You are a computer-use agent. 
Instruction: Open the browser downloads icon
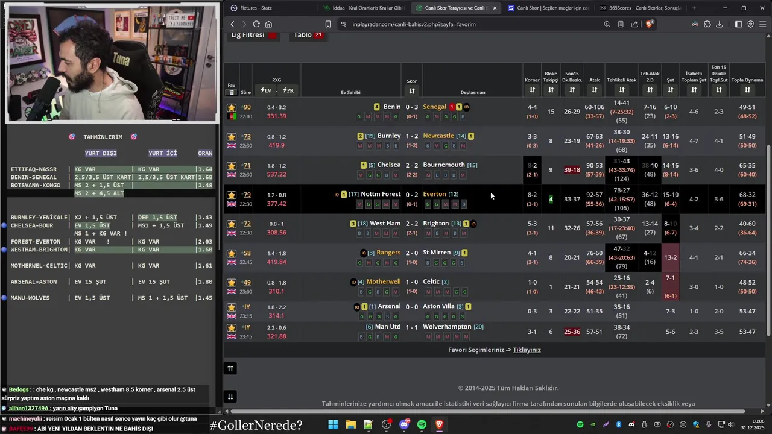click(719, 24)
